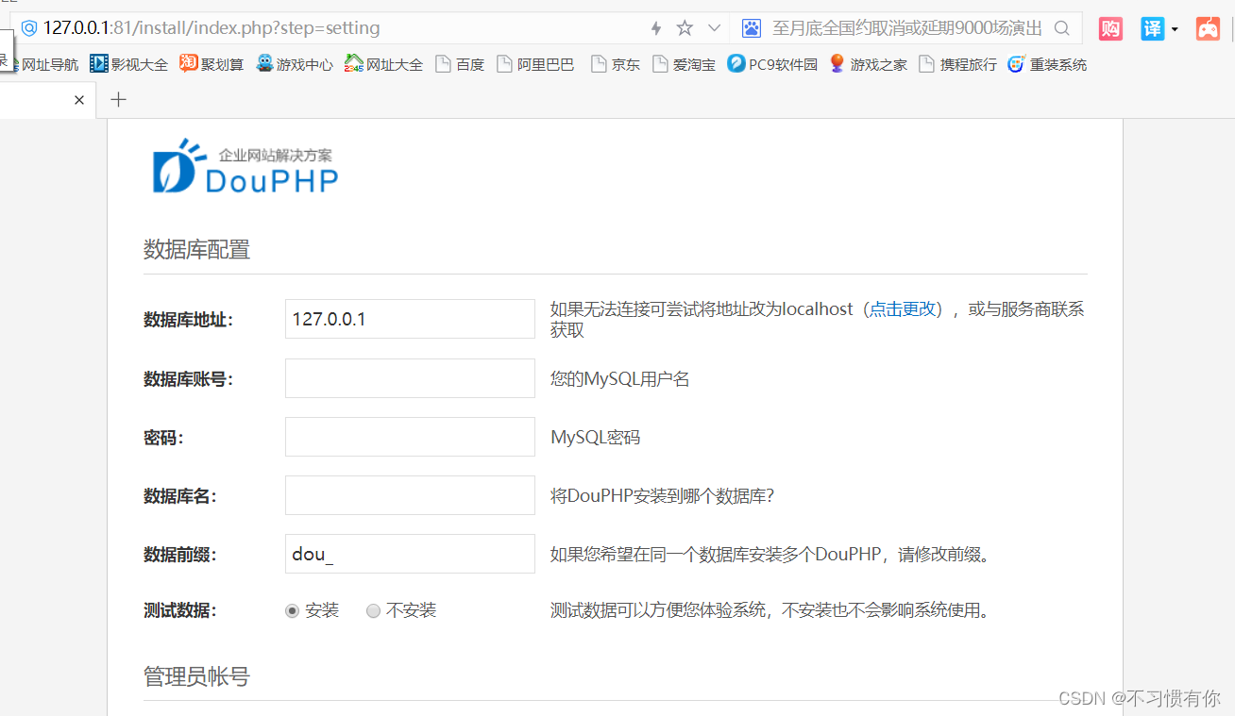This screenshot has height=716, width=1235.
Task: Open a new browser tab with the plus button
Action: [x=118, y=98]
